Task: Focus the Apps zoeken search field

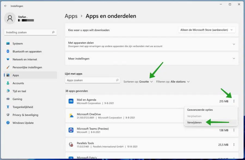Action: [92, 80]
